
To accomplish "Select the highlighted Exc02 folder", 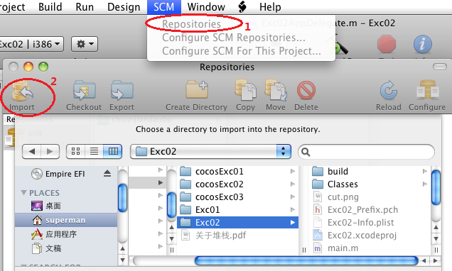I will point(237,222).
